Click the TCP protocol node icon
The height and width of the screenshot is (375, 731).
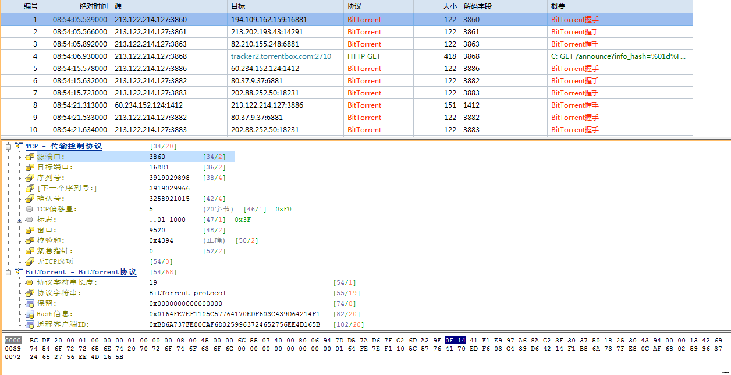(19, 146)
